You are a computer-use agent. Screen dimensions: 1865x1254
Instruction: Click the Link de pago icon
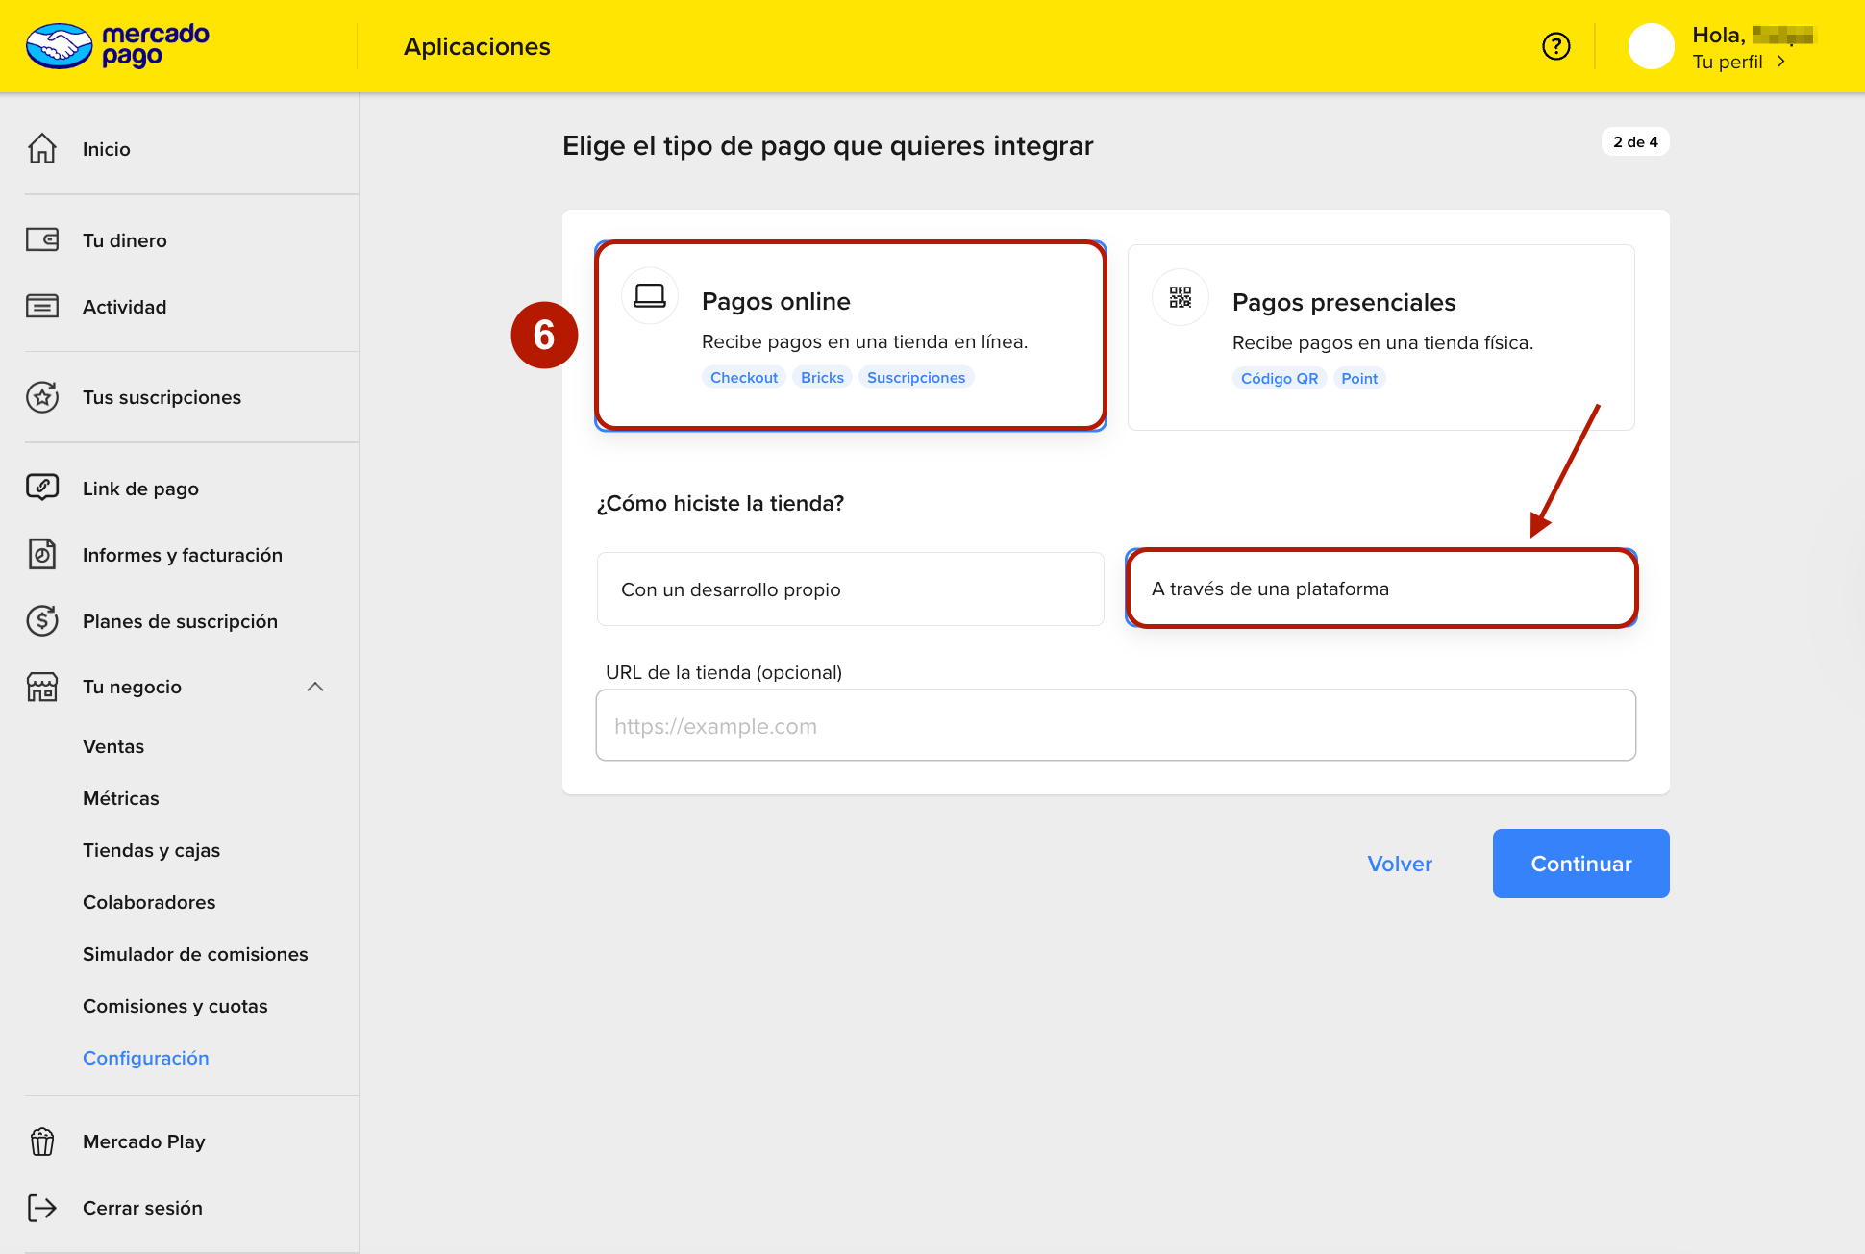tap(42, 488)
